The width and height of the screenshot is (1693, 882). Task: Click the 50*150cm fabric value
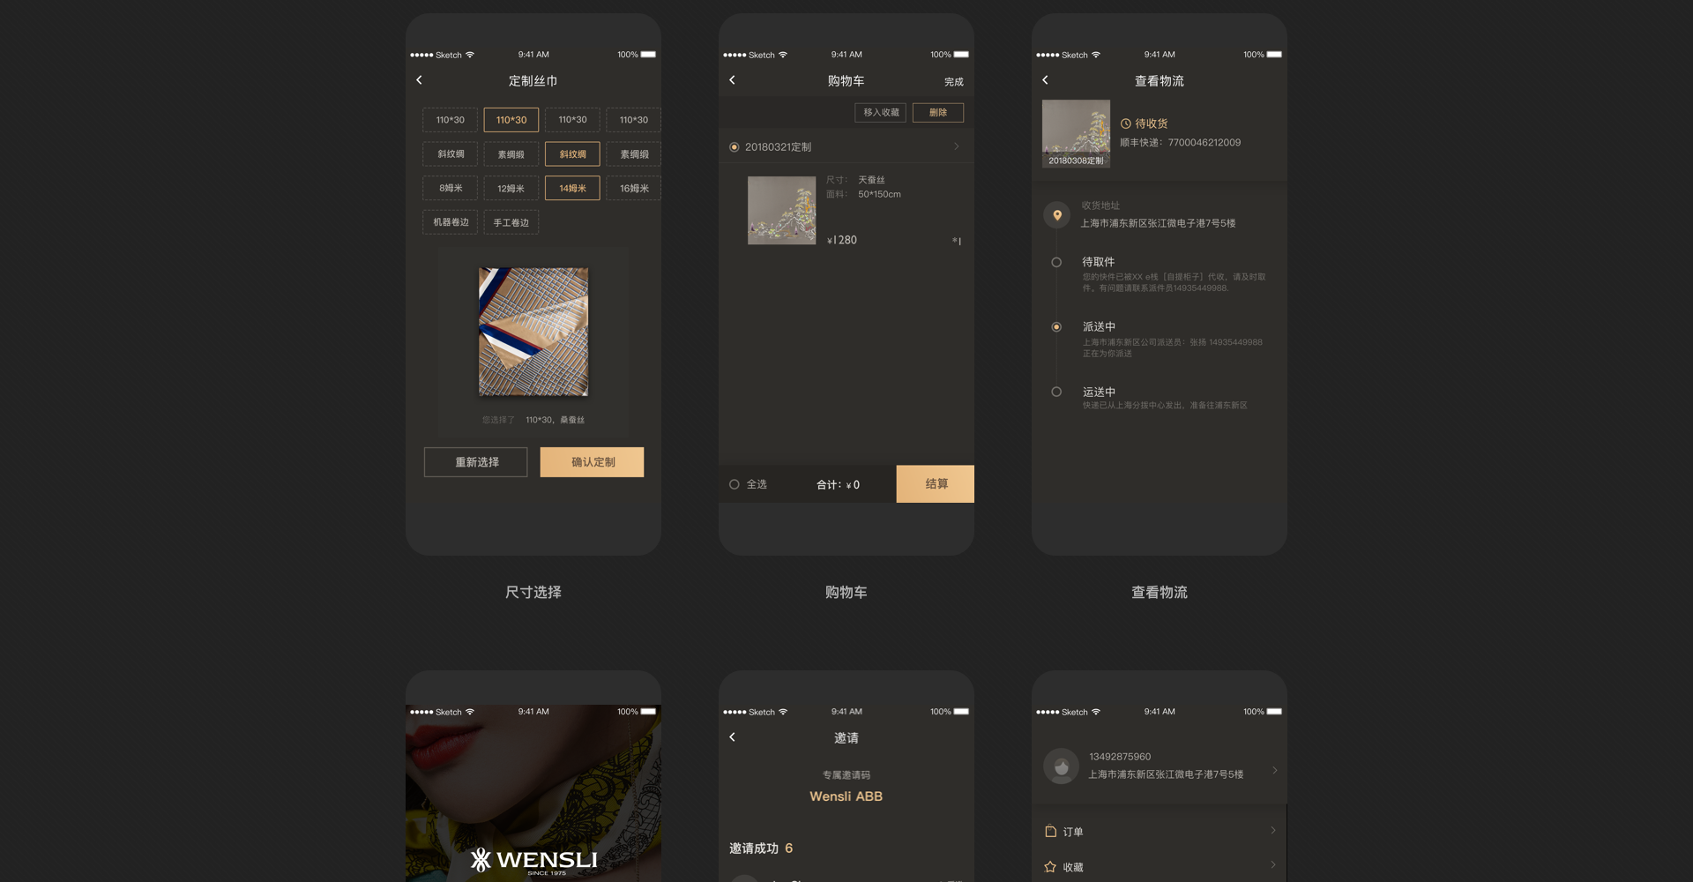(x=879, y=194)
